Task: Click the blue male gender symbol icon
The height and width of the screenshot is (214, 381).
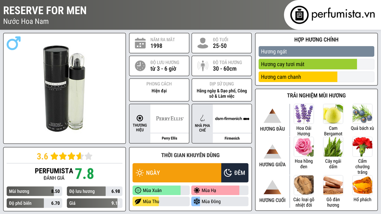Action: pos(14,43)
